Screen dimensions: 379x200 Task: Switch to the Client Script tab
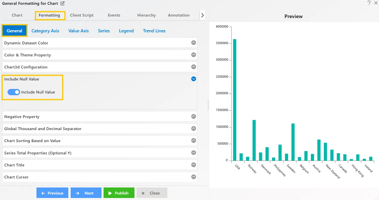[x=82, y=15]
